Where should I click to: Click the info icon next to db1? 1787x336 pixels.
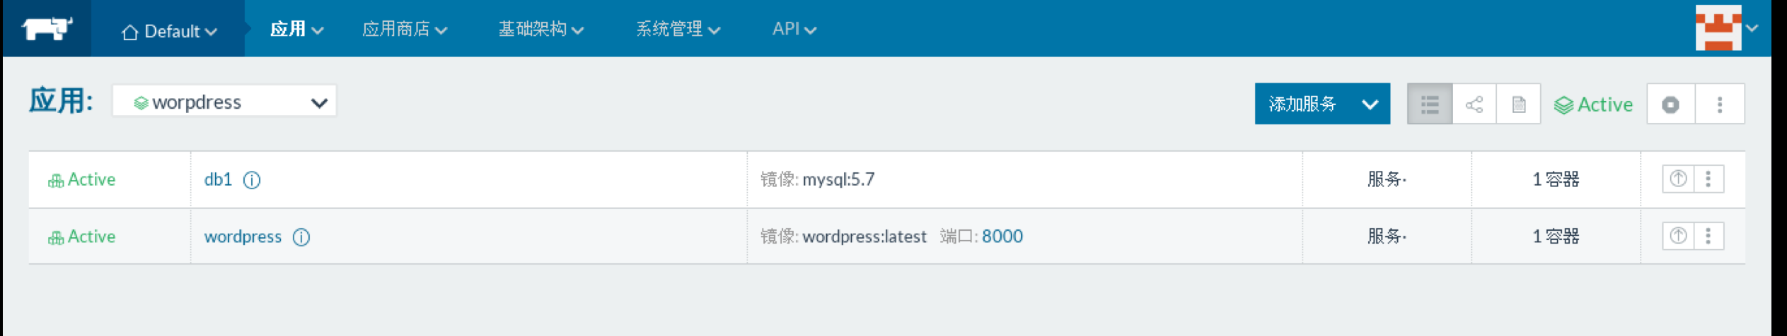pyautogui.click(x=252, y=180)
